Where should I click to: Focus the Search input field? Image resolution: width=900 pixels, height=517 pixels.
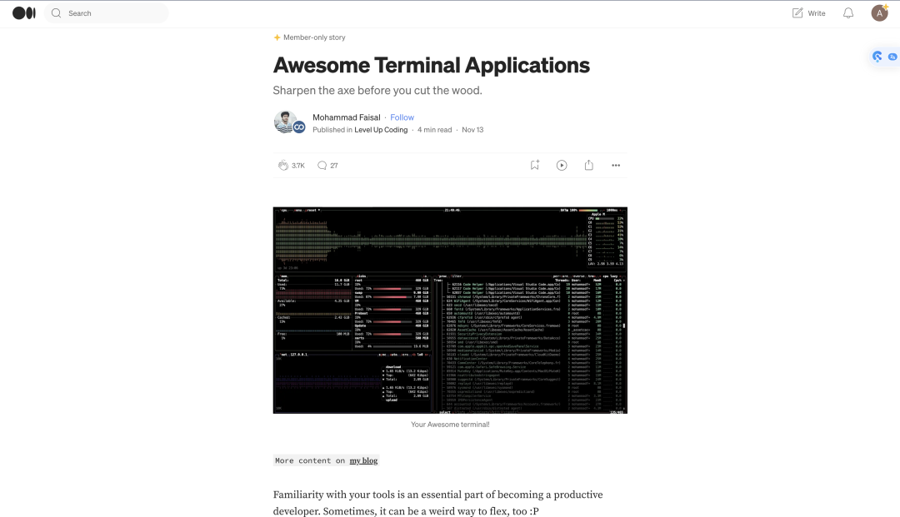pyautogui.click(x=106, y=13)
